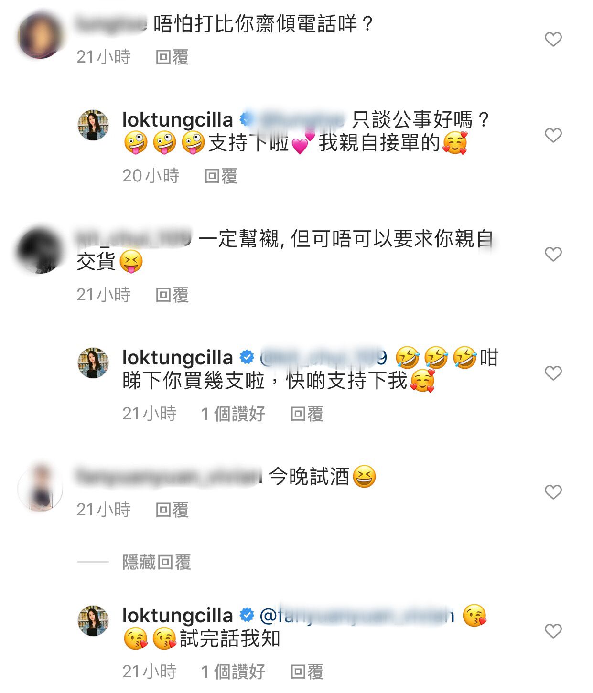Open loktungcilla's profile from the 只談公事 reply

[177, 119]
